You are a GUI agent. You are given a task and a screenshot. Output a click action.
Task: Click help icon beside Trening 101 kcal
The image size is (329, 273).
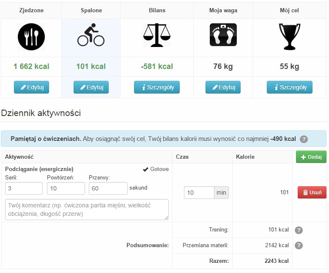click(299, 230)
